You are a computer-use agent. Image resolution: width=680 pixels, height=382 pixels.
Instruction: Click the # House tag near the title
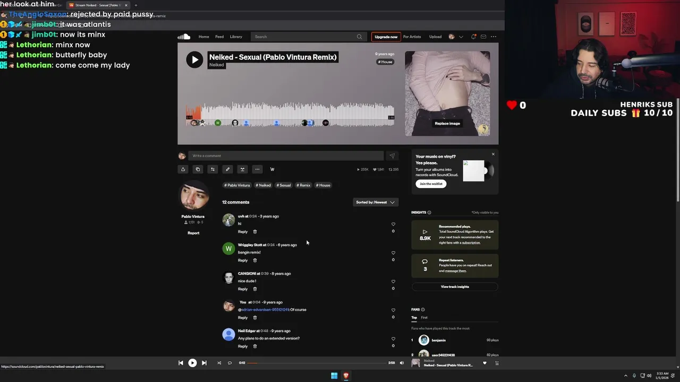coord(385,62)
